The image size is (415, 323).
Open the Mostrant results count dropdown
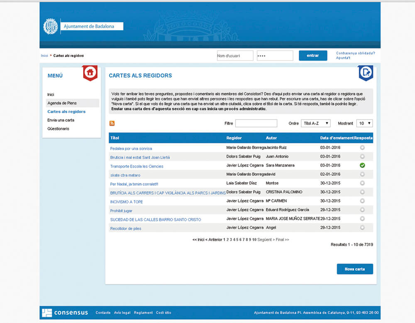[364, 123]
